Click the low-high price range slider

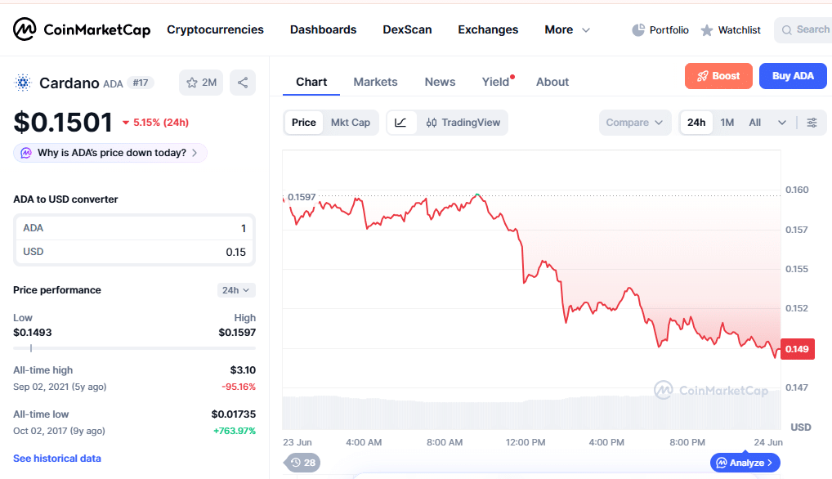[x=134, y=348]
